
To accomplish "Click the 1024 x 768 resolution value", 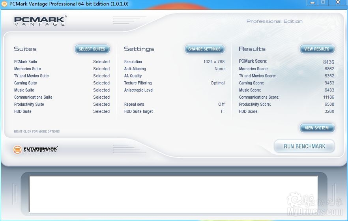I will tap(214, 62).
